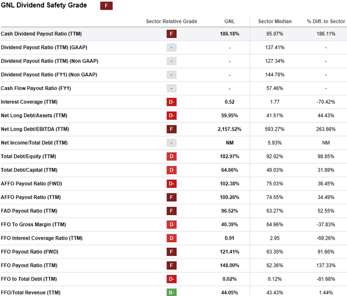
Task: Open the Cash Flow Payout Ratio (FY1) metric
Action: point(36,88)
